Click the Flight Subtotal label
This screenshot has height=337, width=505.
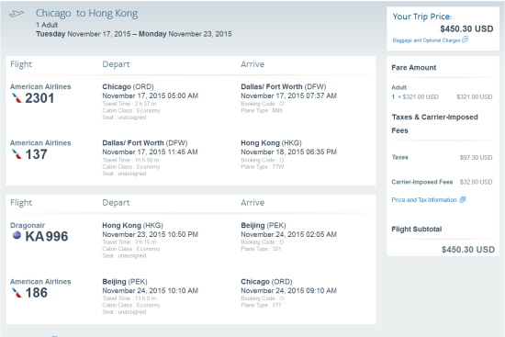417,230
